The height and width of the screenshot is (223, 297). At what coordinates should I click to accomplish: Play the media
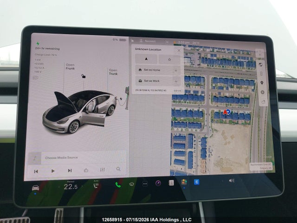coord(53,171)
